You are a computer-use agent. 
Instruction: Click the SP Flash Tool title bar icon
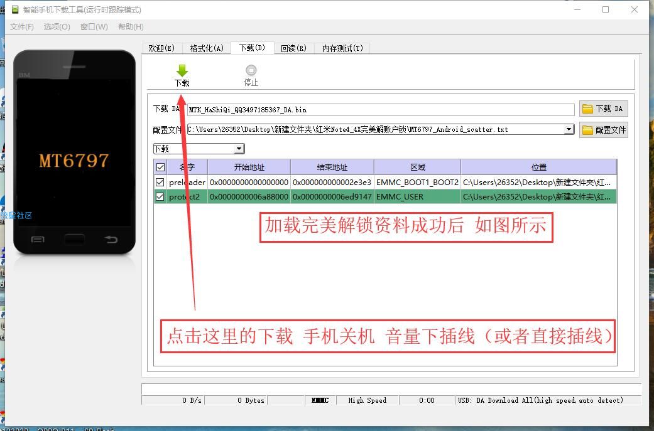click(16, 9)
